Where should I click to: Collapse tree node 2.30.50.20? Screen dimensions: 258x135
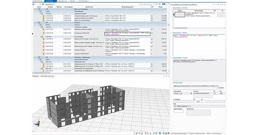pos(42,14)
